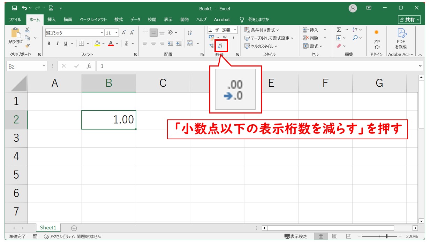The width and height of the screenshot is (430, 243).
Task: Select the Sheet1 tab
Action: [48, 228]
